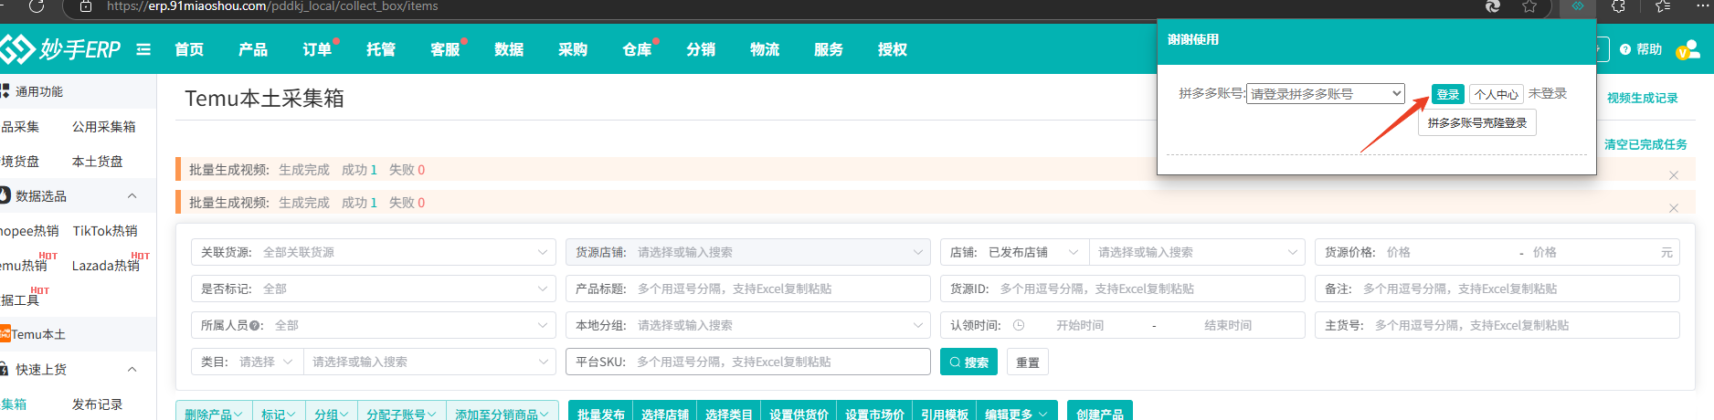Click the help icon next to 所属人员
Image resolution: width=1714 pixels, height=420 pixels.
pyautogui.click(x=255, y=325)
